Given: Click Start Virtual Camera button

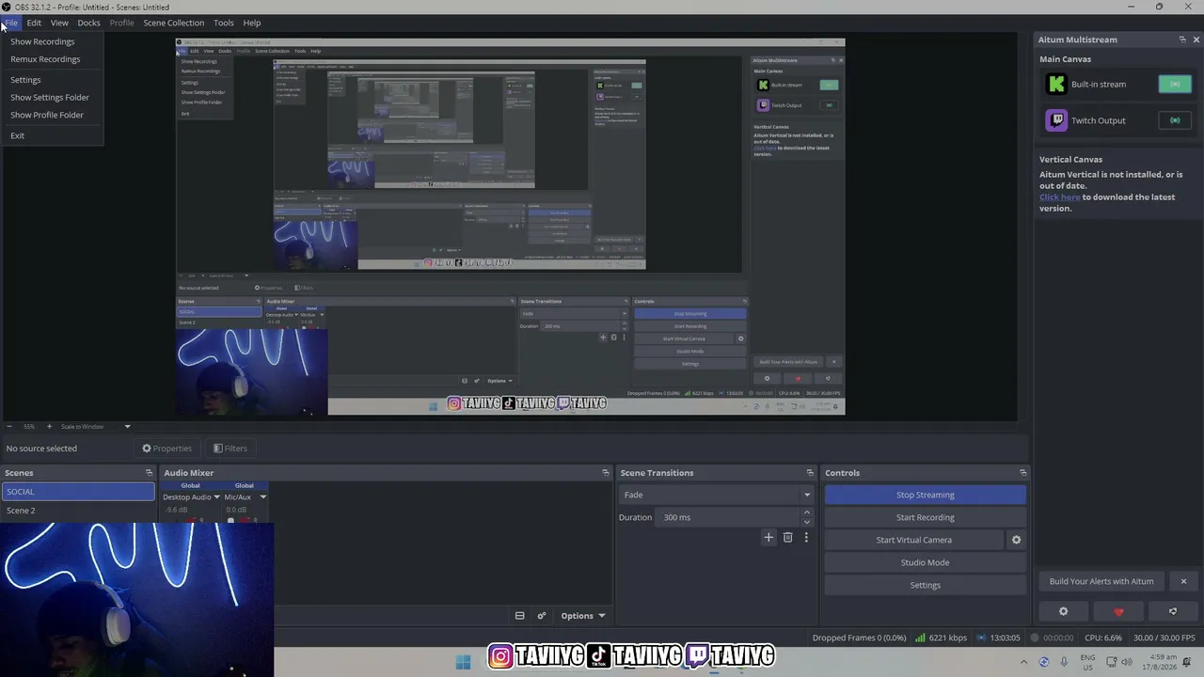Looking at the screenshot, I should coord(913,540).
